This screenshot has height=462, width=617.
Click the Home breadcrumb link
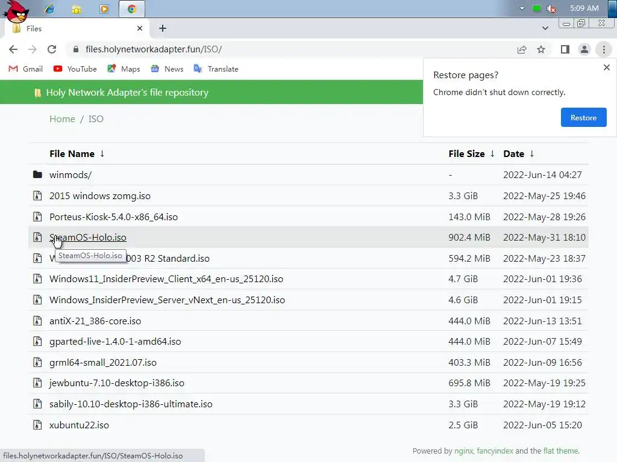tap(62, 119)
